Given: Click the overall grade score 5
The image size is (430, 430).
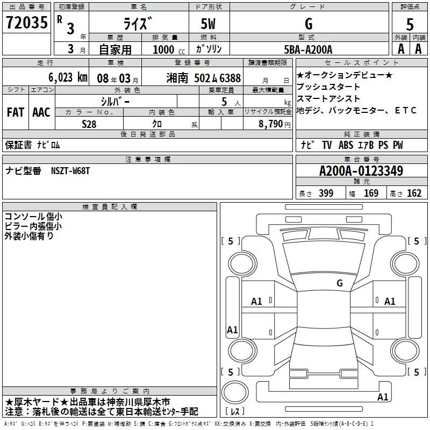Looking at the screenshot, I should pos(410,25).
